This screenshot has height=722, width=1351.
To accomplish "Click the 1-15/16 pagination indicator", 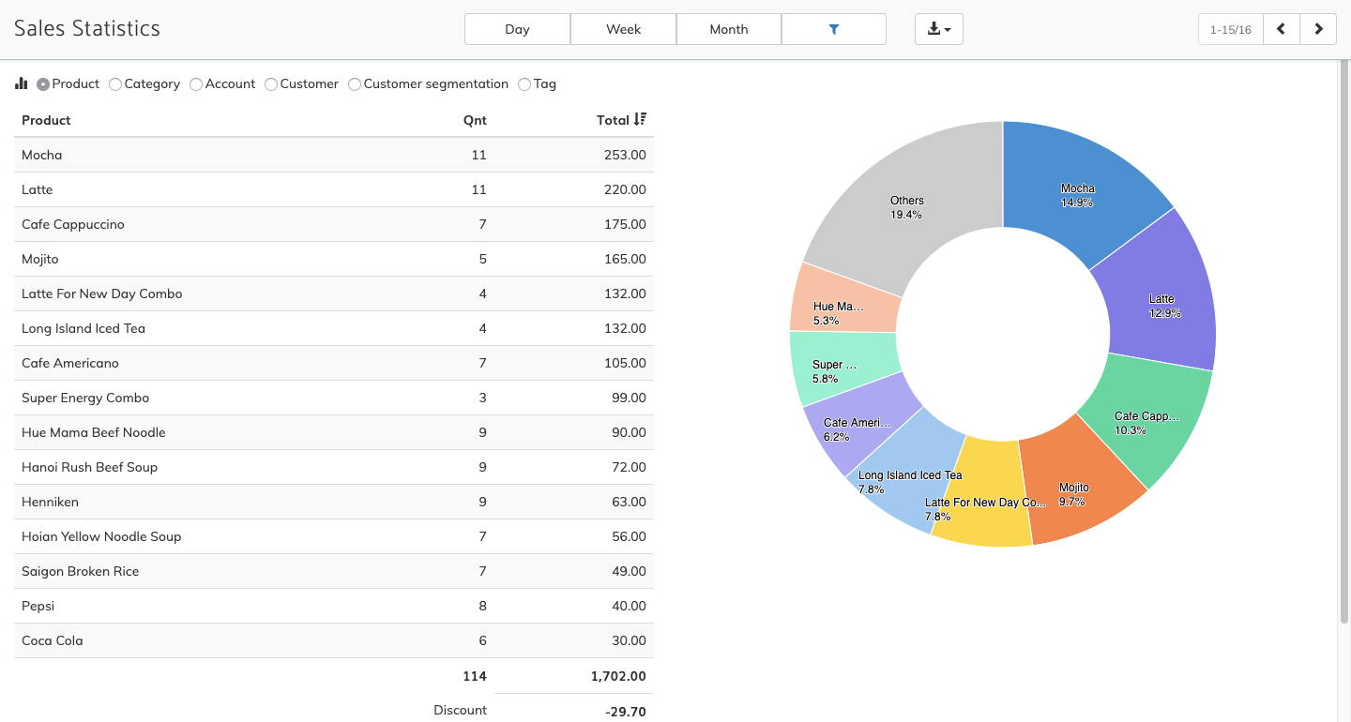I will pyautogui.click(x=1231, y=29).
